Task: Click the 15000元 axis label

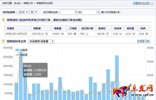Action: [x=8, y=75]
